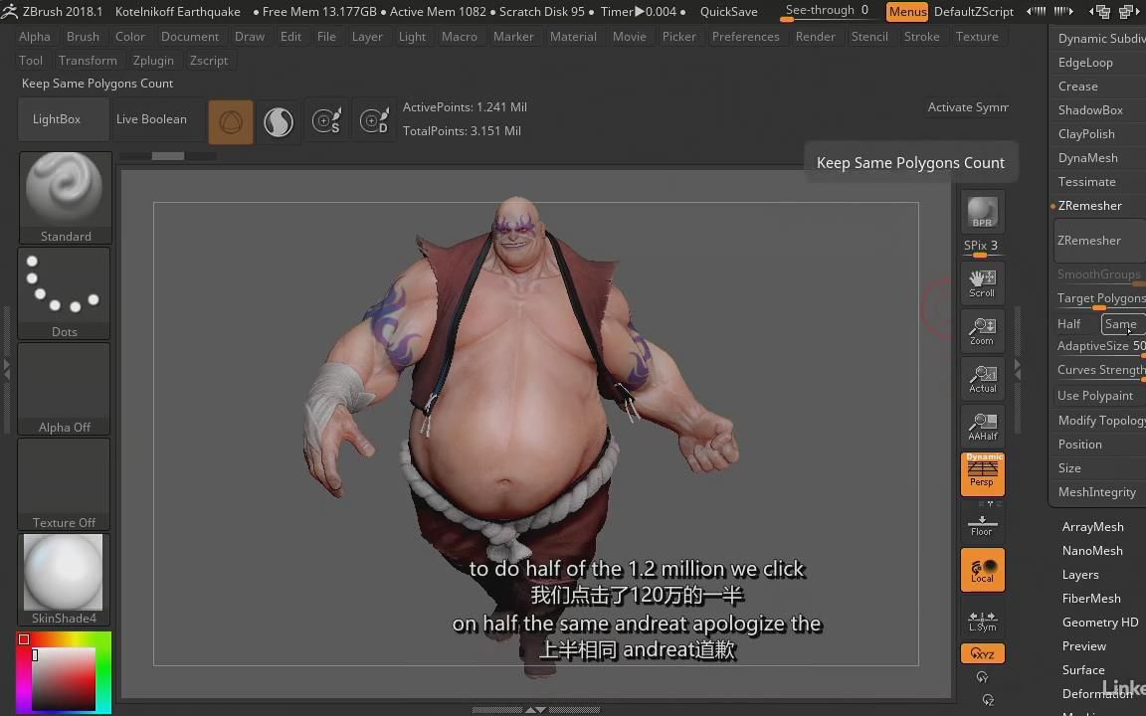This screenshot has width=1146, height=716.
Task: Toggle Local transformations mode
Action: pyautogui.click(x=982, y=569)
